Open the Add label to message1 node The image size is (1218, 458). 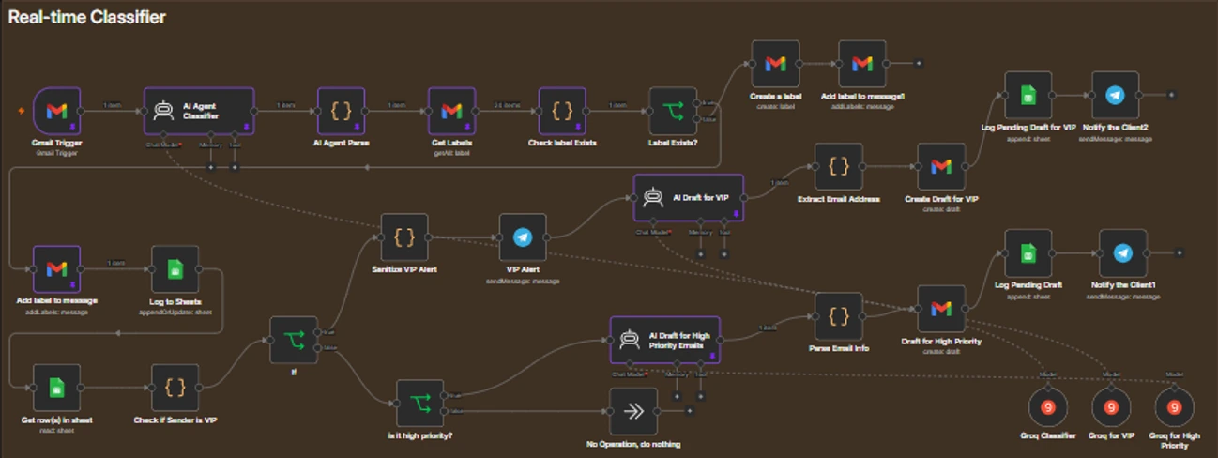point(862,63)
